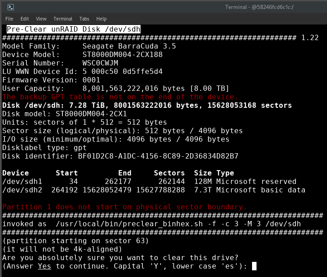
Task: Click 'Are you absolutely sure' prompt line
Action: point(120,258)
